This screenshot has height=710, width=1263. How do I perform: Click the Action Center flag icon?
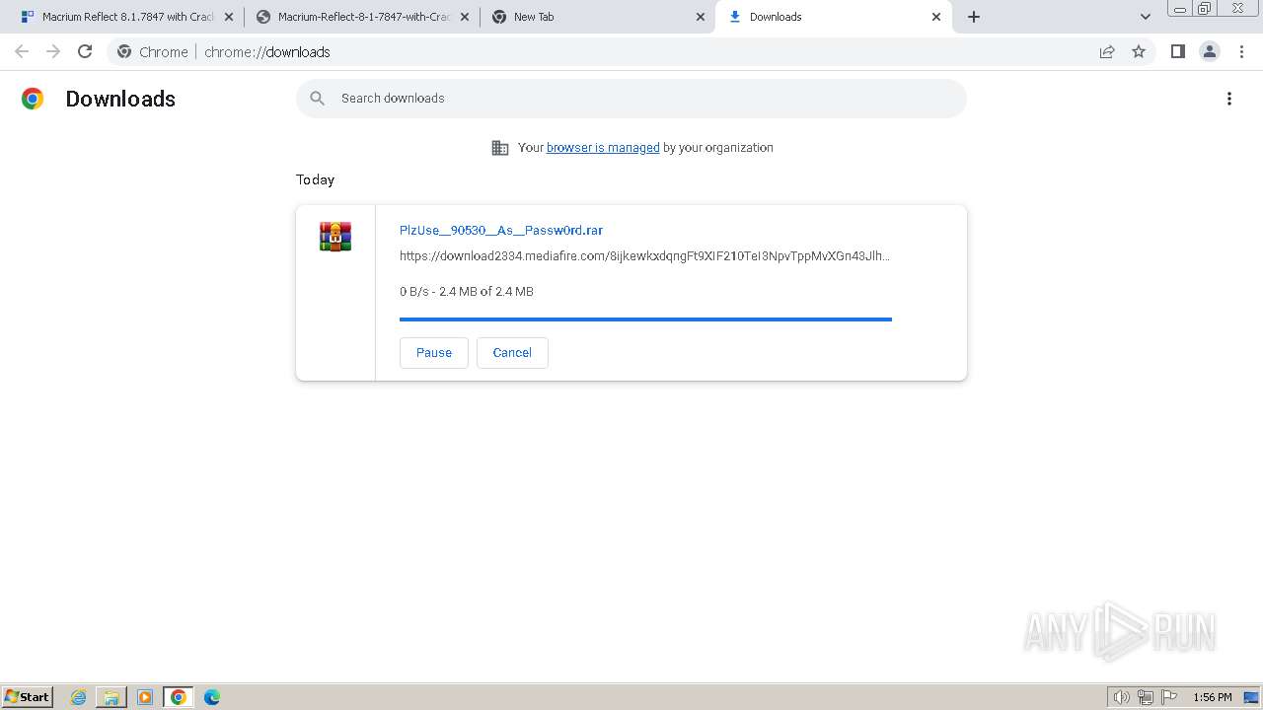[x=1169, y=697]
